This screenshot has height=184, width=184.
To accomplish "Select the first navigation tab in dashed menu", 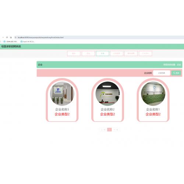I will (x=74, y=53).
